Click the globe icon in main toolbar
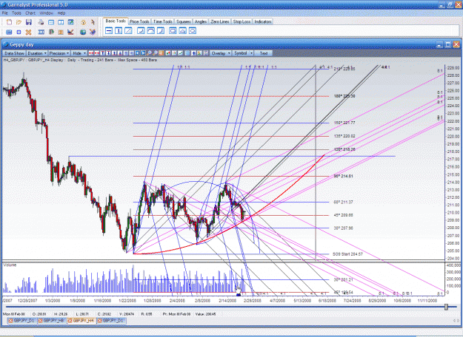 [x=83, y=32]
